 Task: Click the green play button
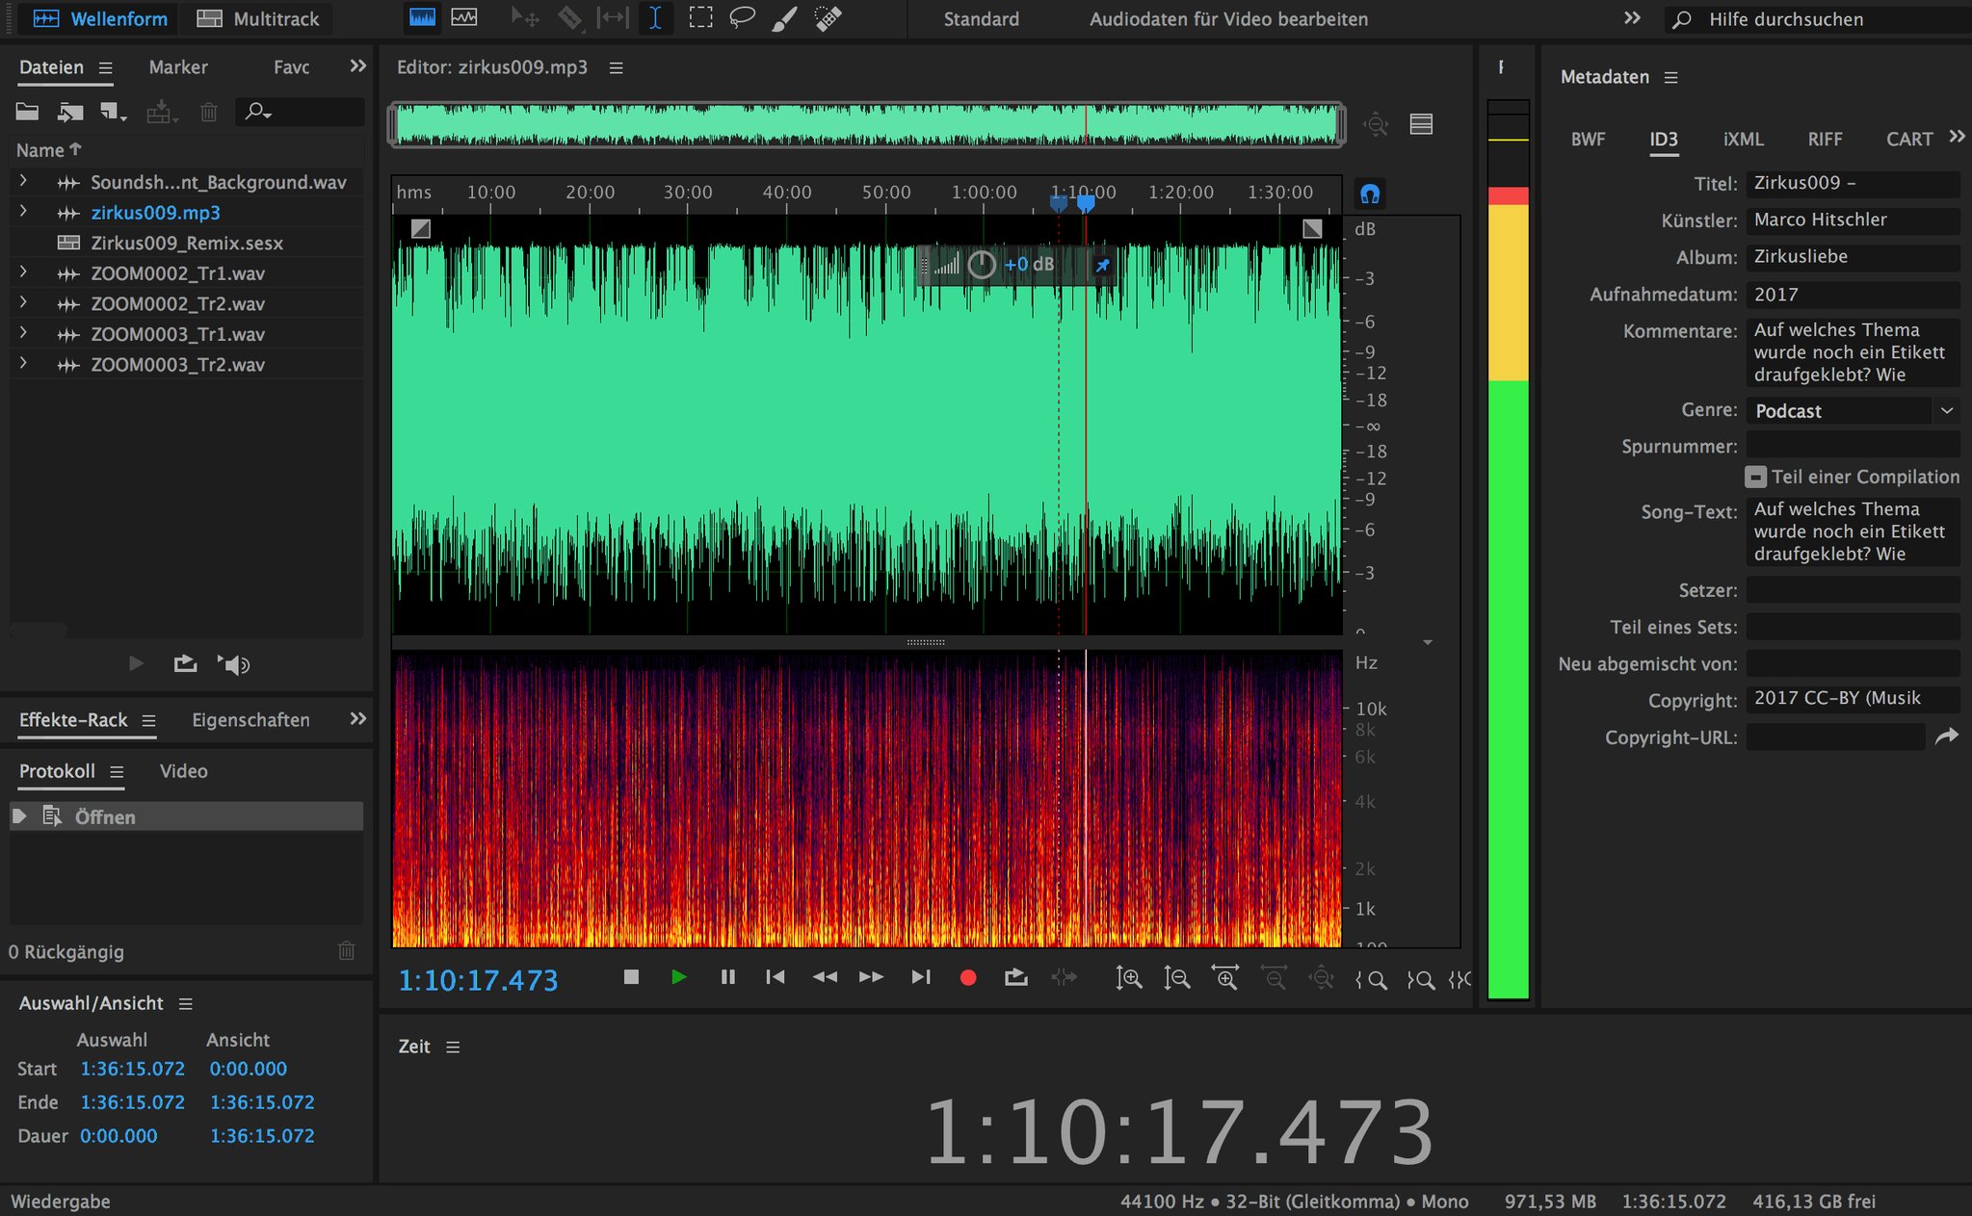coord(679,977)
